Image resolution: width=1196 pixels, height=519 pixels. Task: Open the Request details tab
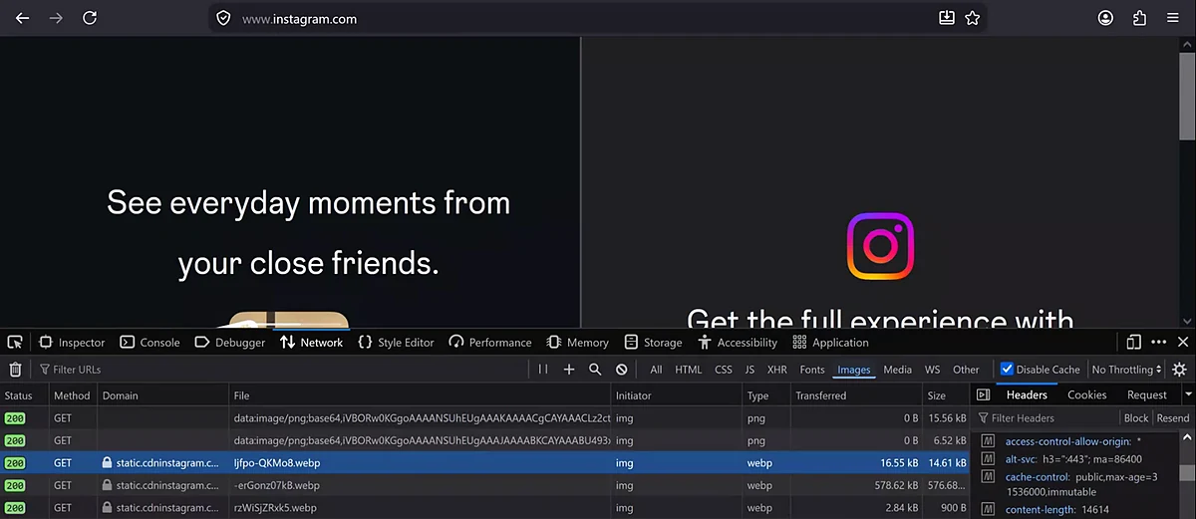[x=1146, y=395]
